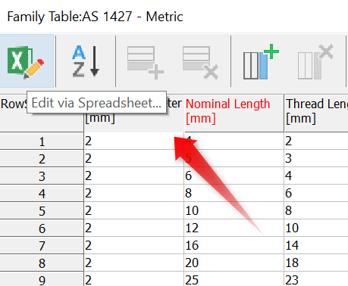Click Nominal Length cell with value 6
Image resolution: width=348 pixels, height=286 pixels.
[x=234, y=176]
